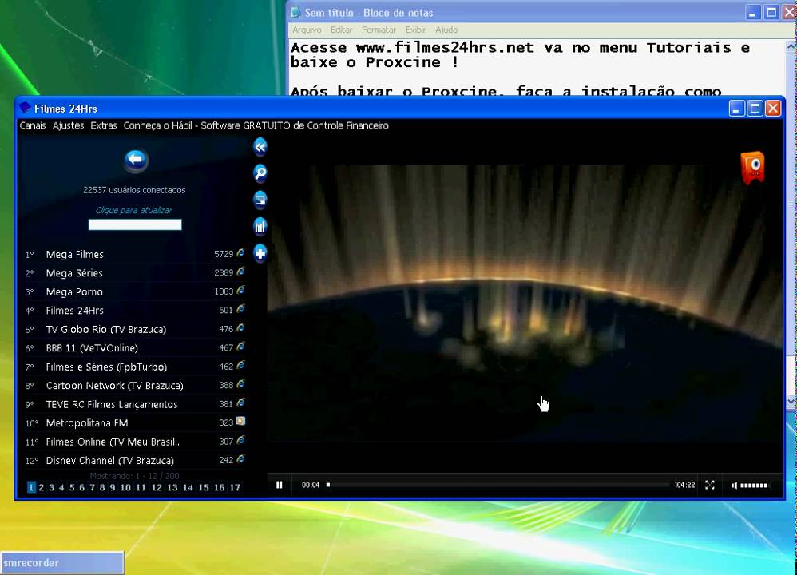797x575 pixels.
Task: Pause the video playback
Action: click(279, 485)
